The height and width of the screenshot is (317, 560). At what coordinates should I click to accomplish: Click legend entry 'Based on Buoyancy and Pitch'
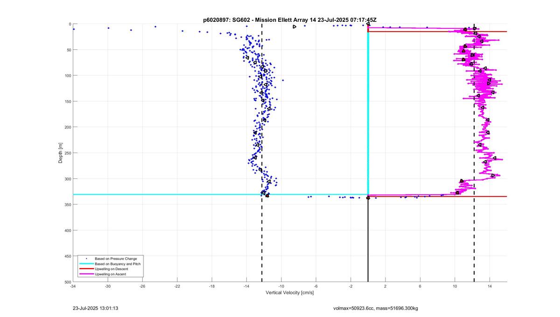click(x=118, y=264)
